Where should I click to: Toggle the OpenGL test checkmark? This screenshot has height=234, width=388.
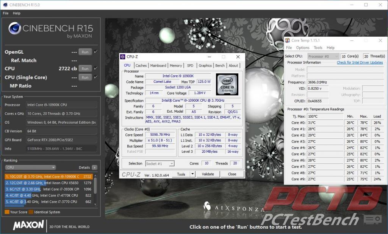pos(95,52)
